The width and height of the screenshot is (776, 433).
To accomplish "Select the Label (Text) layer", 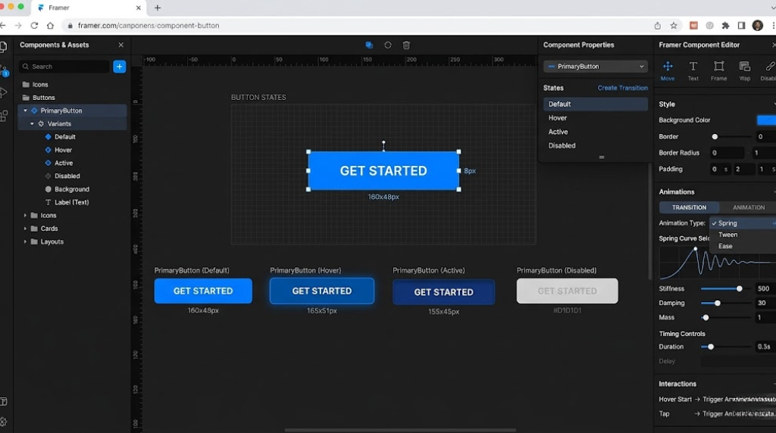I will pyautogui.click(x=72, y=202).
